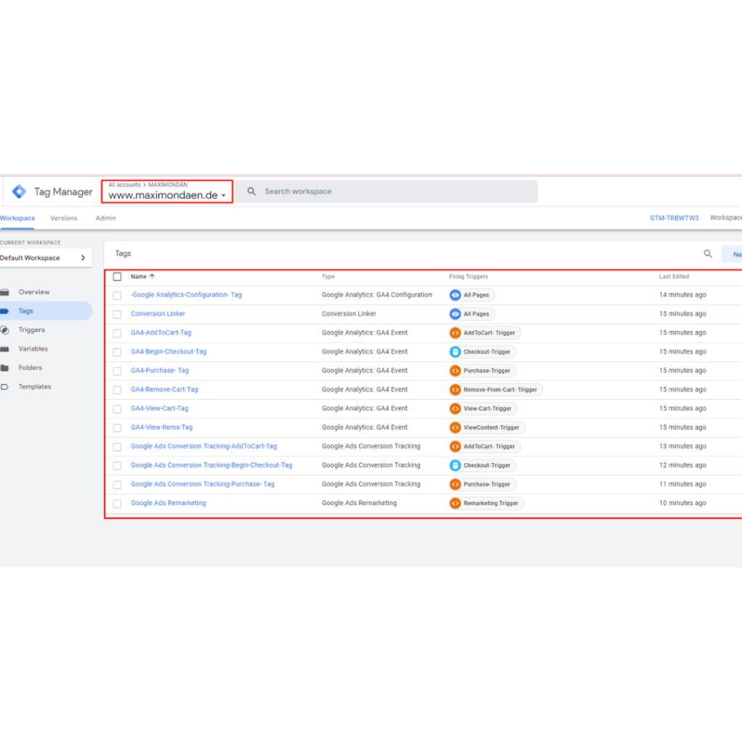Open Google Ads Conversion Tracking-Purchase- Tag link
Viewport: 742px width, 742px height.
[203, 484]
